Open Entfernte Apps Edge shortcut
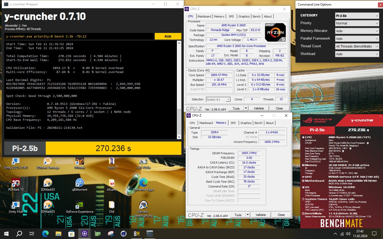Image resolution: width=383 pixels, height=239 pixels. pyautogui.click(x=144, y=185)
